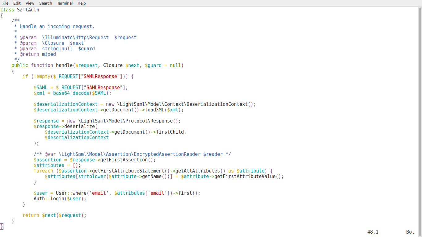The width and height of the screenshot is (422, 237).
Task: Open the Edit menu
Action: click(17, 3)
